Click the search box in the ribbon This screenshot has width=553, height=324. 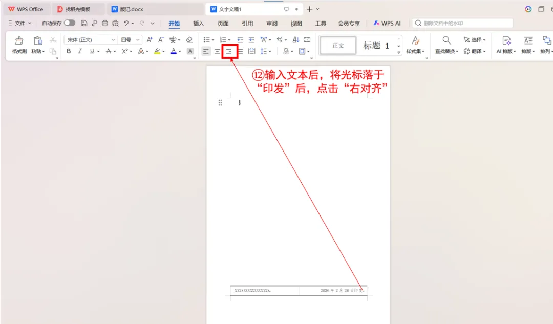(x=463, y=23)
